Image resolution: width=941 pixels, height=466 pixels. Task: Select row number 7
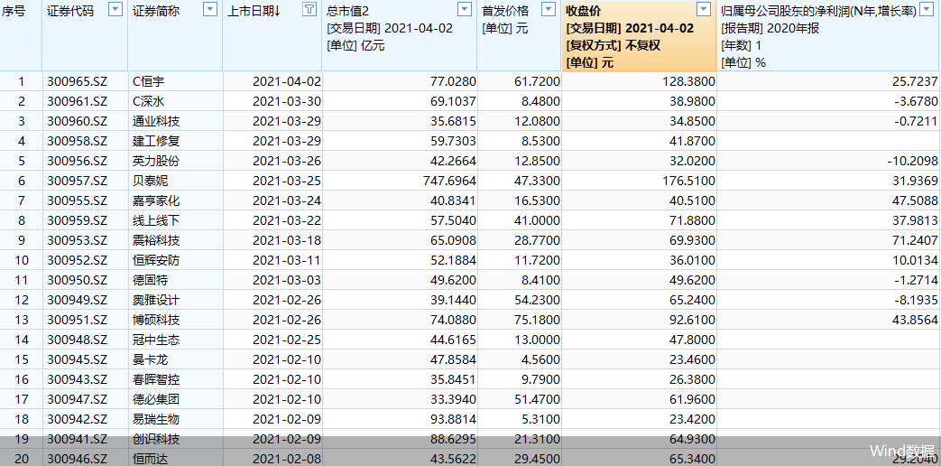(x=22, y=200)
